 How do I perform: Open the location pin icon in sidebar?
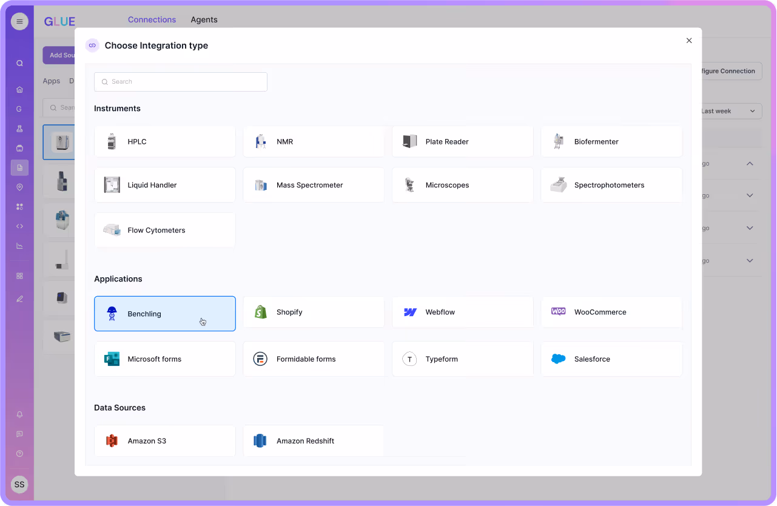pyautogui.click(x=19, y=187)
